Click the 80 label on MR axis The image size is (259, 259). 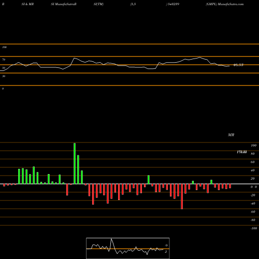(x=253, y=154)
